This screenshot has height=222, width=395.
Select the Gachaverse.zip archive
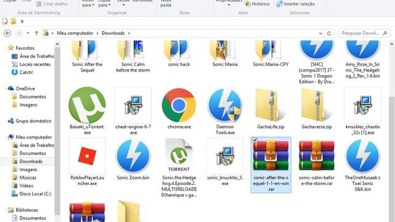point(317,105)
